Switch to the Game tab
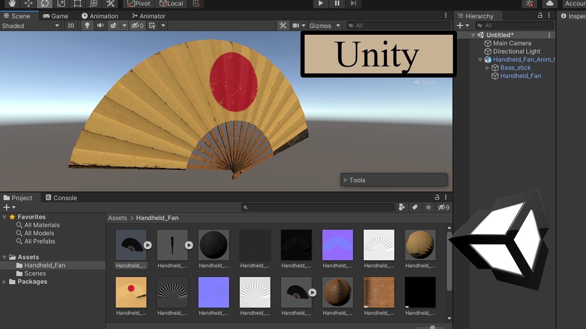The image size is (586, 329). (x=56, y=16)
